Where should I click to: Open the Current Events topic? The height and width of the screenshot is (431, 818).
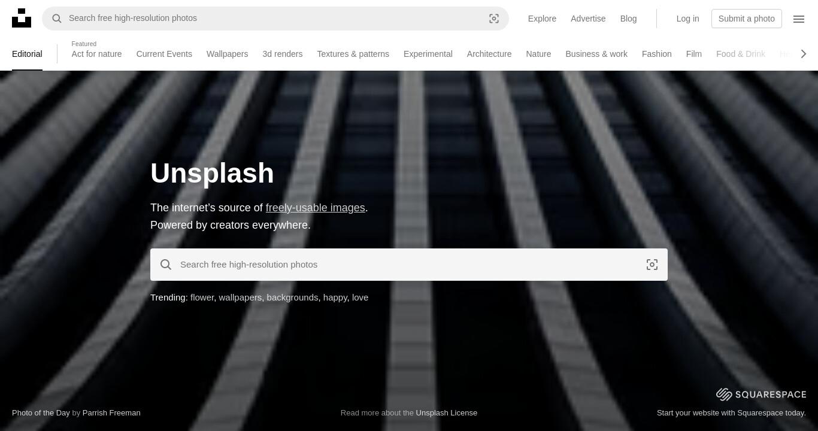click(164, 54)
